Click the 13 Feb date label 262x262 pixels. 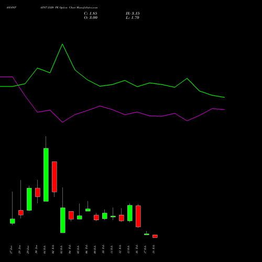click(129, 249)
